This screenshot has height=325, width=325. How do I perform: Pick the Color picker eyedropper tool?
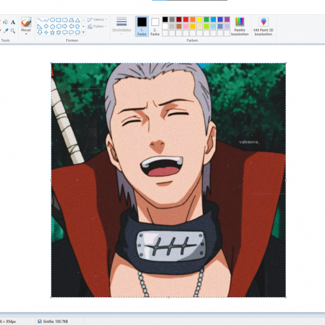click(6, 31)
